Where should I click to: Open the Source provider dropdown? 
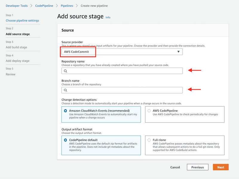122,52
